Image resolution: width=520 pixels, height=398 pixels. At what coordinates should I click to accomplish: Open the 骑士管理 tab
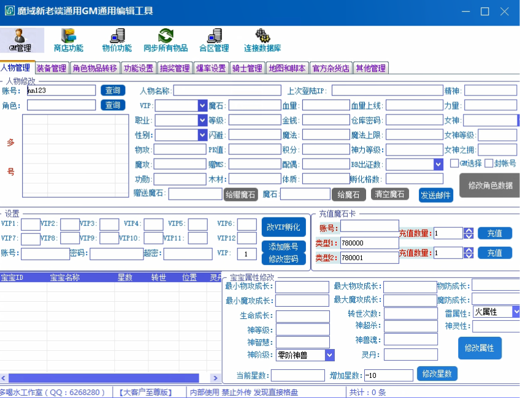[x=247, y=68]
